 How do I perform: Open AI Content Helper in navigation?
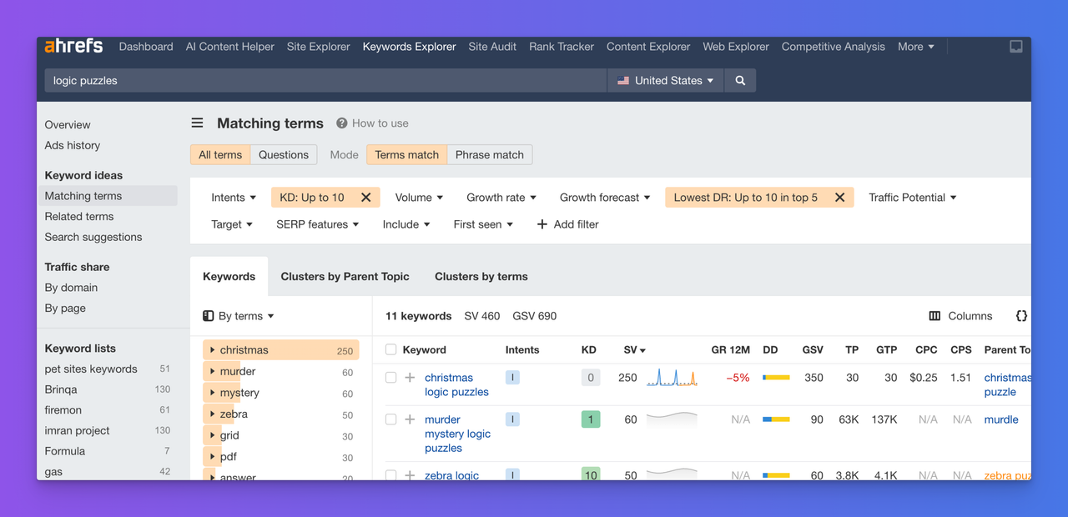point(229,47)
